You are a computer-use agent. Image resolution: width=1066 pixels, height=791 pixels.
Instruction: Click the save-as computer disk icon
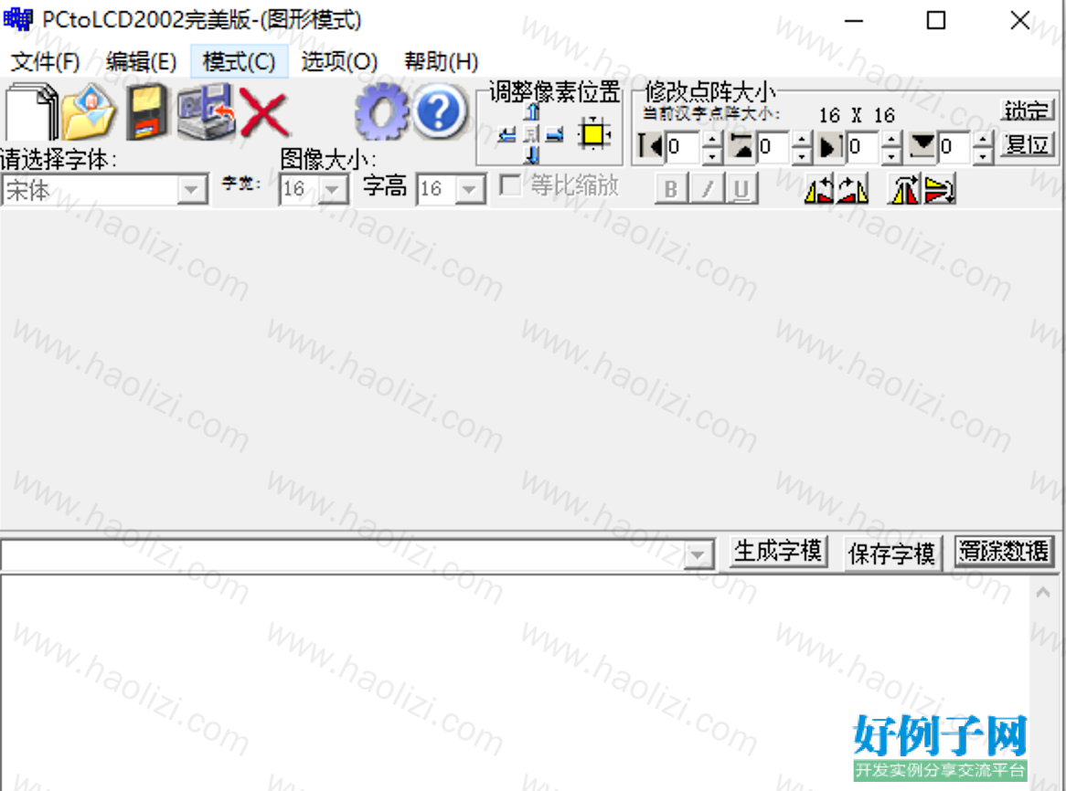(x=206, y=111)
